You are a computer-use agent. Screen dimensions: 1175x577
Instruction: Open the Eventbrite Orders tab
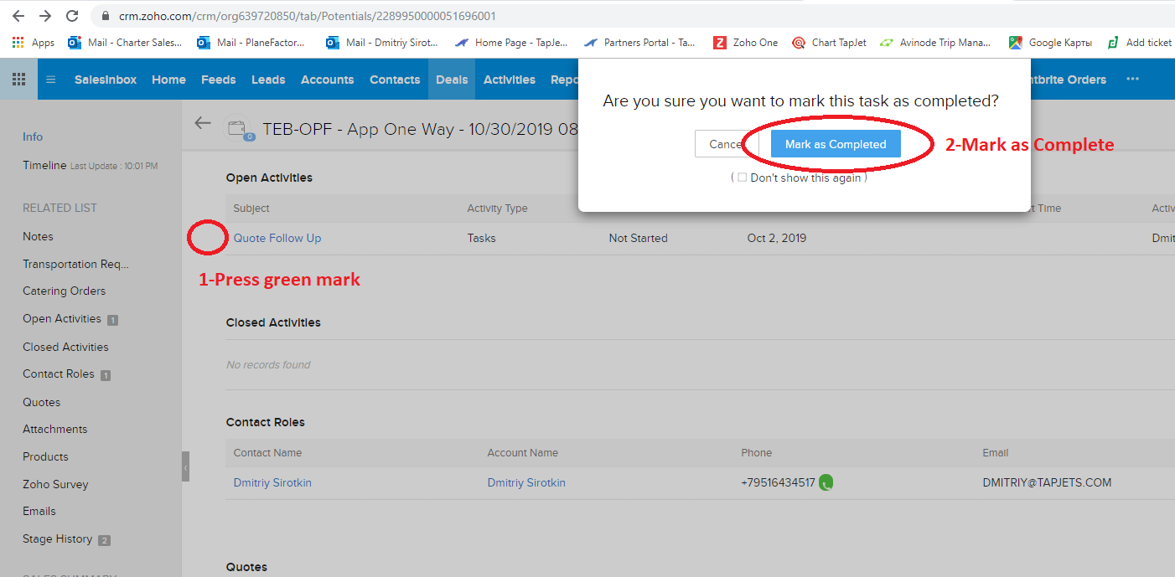tap(1069, 80)
